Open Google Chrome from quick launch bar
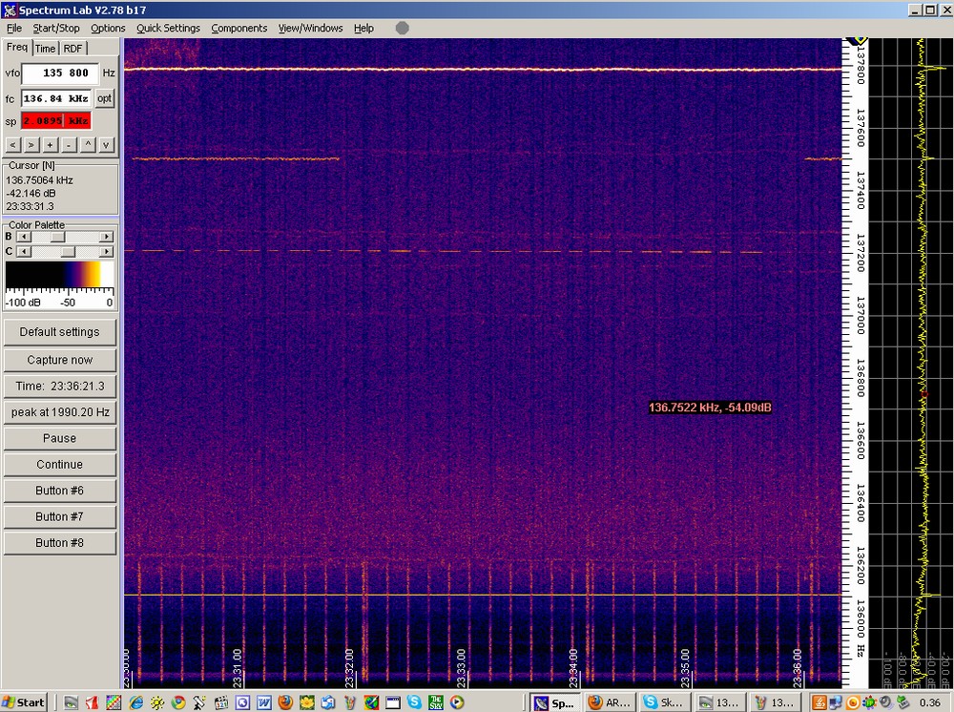 [x=178, y=702]
